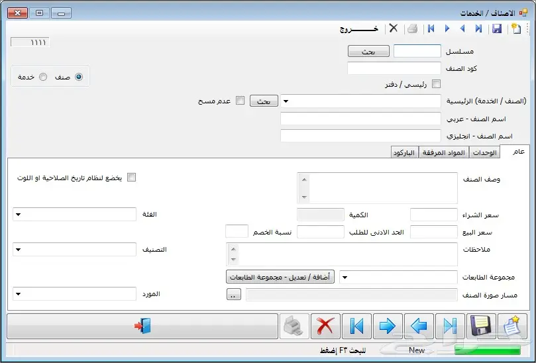This screenshot has height=363, width=536.
Task: Click أضافة / تعديل - مجموعة الطابعات button
Action: click(280, 277)
